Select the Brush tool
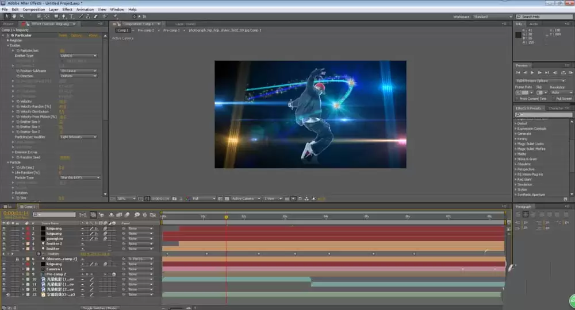575x310 pixels. pos(81,17)
